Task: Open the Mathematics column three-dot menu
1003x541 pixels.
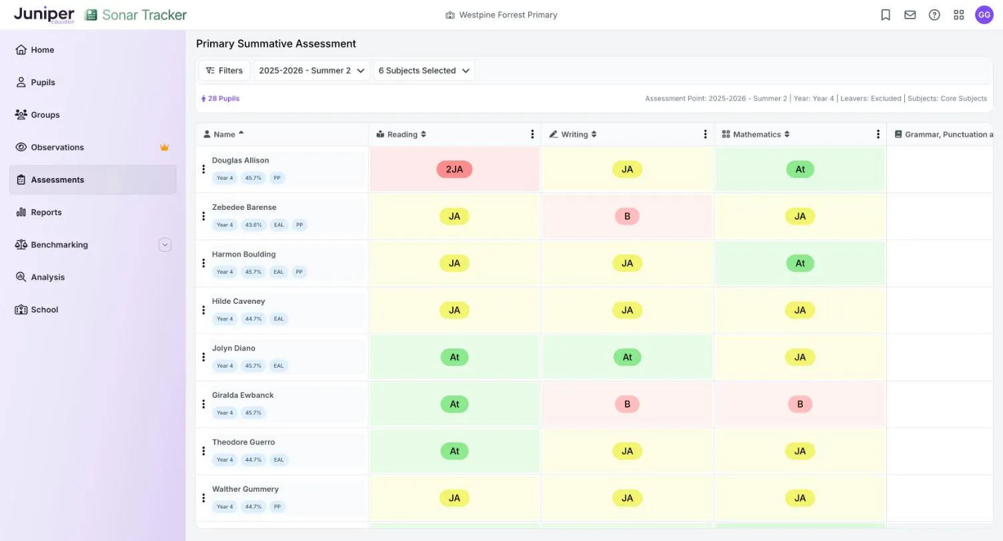Action: coord(878,135)
